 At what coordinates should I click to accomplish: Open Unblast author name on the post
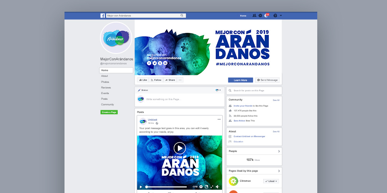[x=152, y=120]
